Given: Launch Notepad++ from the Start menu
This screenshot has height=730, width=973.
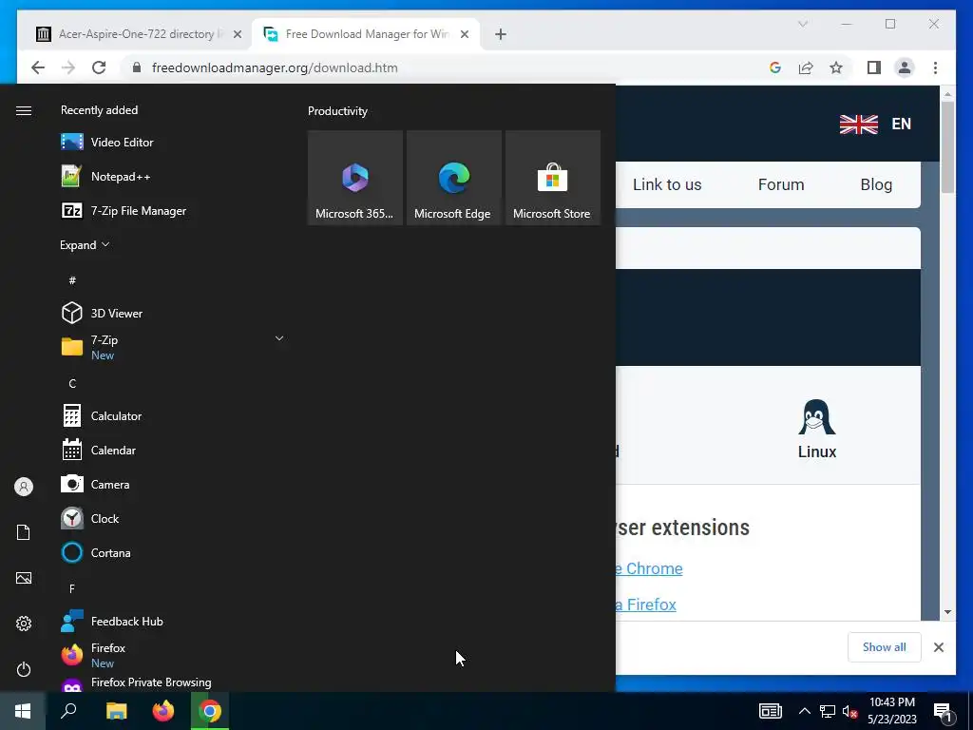Looking at the screenshot, I should coord(172,176).
